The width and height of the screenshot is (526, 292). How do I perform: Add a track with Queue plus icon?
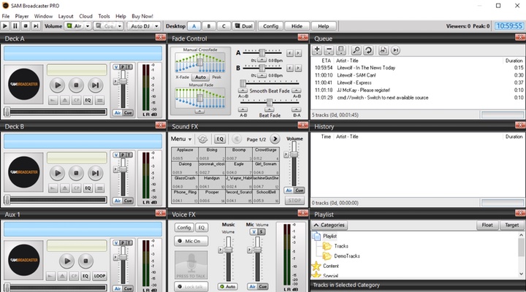[317, 50]
